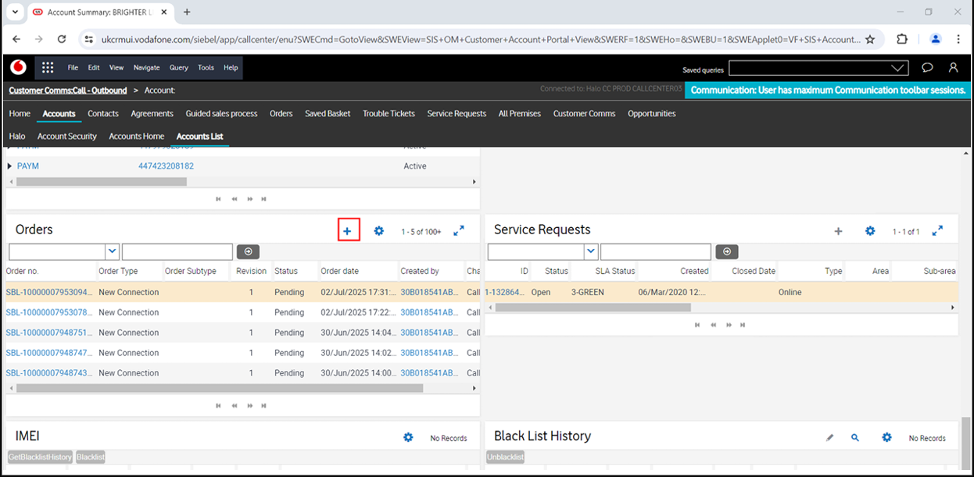The image size is (974, 477).
Task: Click the Service Requests horizontal scrollbar
Action: [593, 308]
